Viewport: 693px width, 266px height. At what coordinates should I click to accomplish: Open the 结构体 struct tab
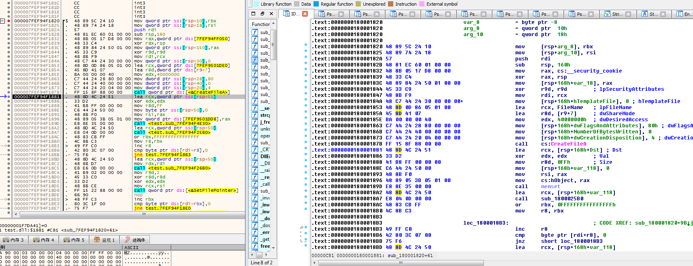click(135, 240)
